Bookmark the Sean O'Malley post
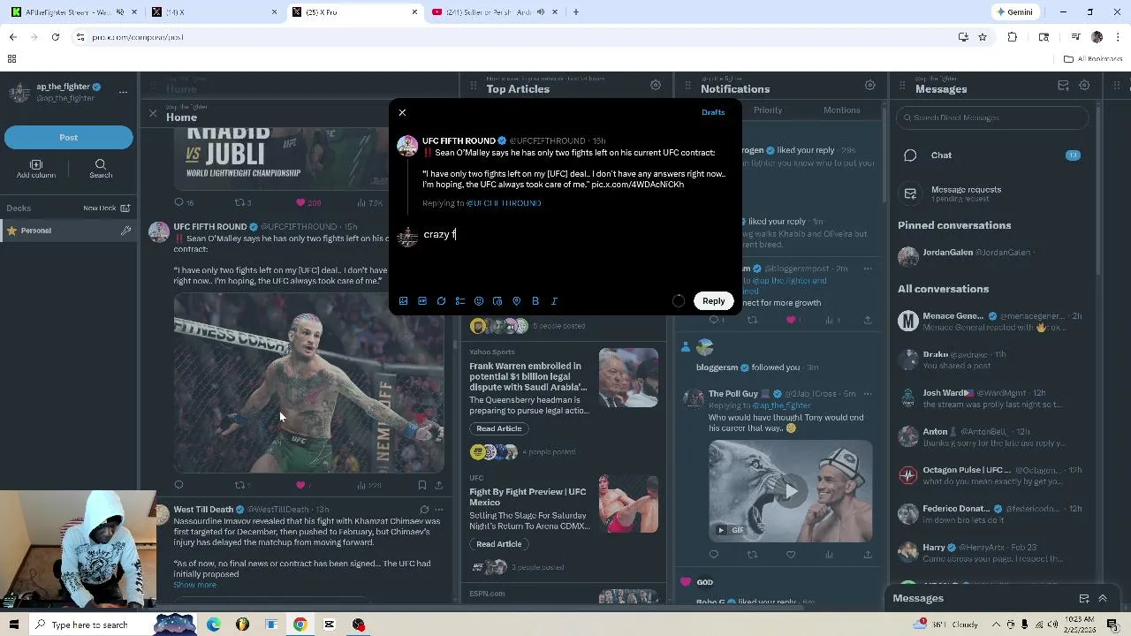 (422, 485)
